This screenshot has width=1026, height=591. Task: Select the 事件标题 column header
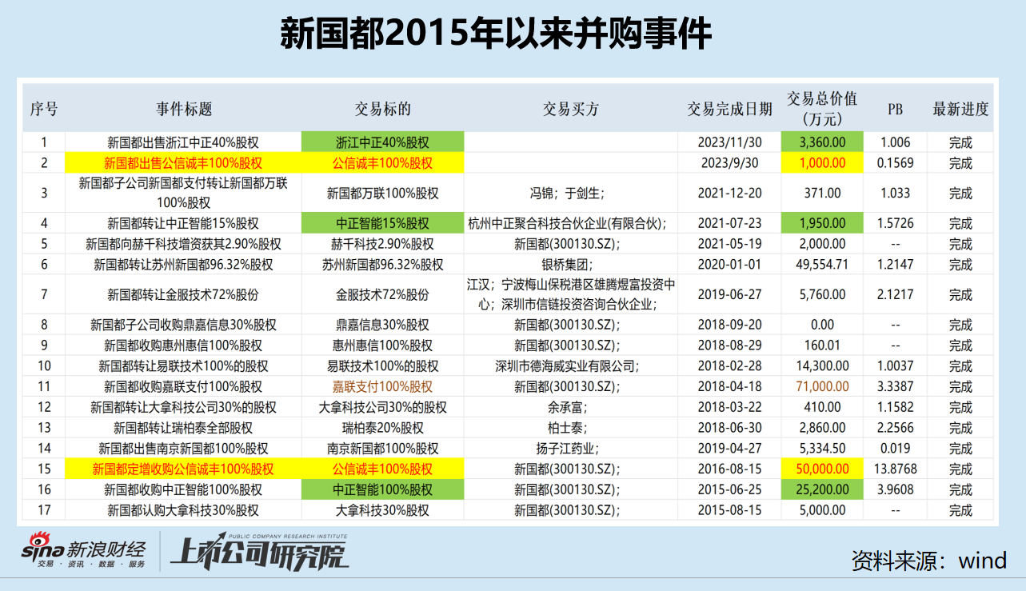[x=184, y=109]
